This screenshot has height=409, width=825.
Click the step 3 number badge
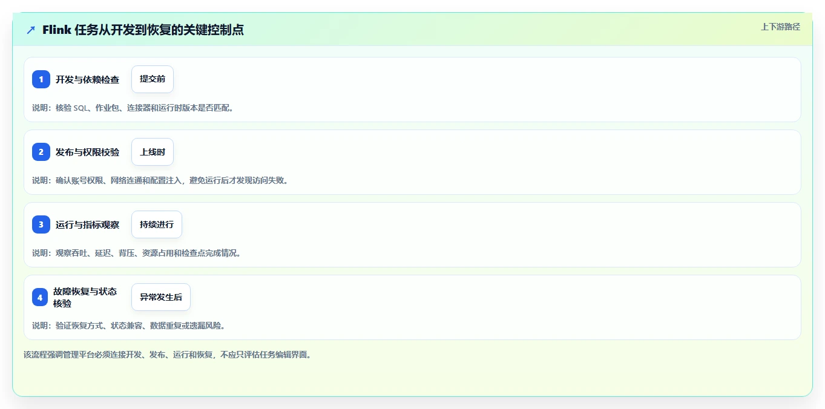[x=41, y=224]
